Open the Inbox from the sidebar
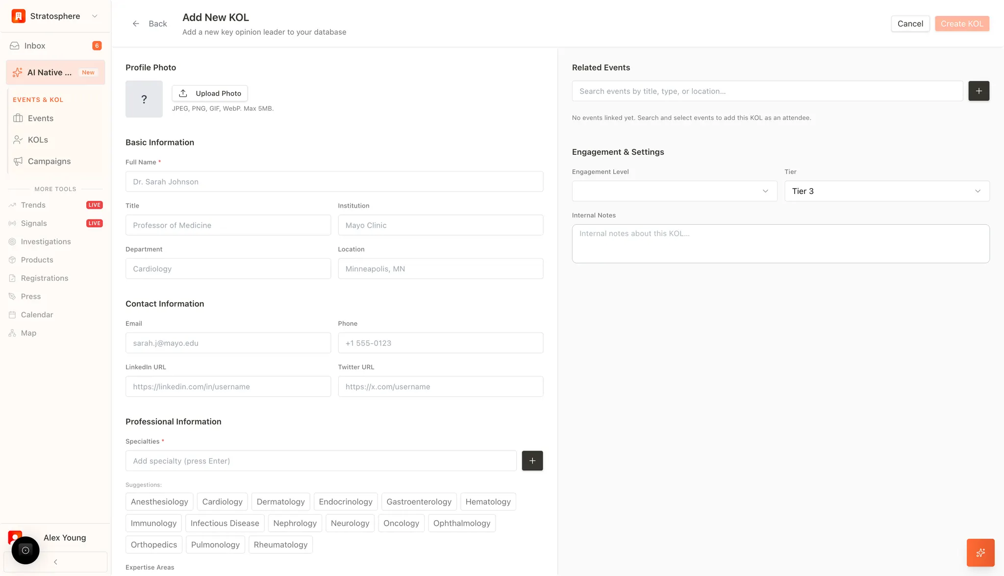 click(34, 45)
